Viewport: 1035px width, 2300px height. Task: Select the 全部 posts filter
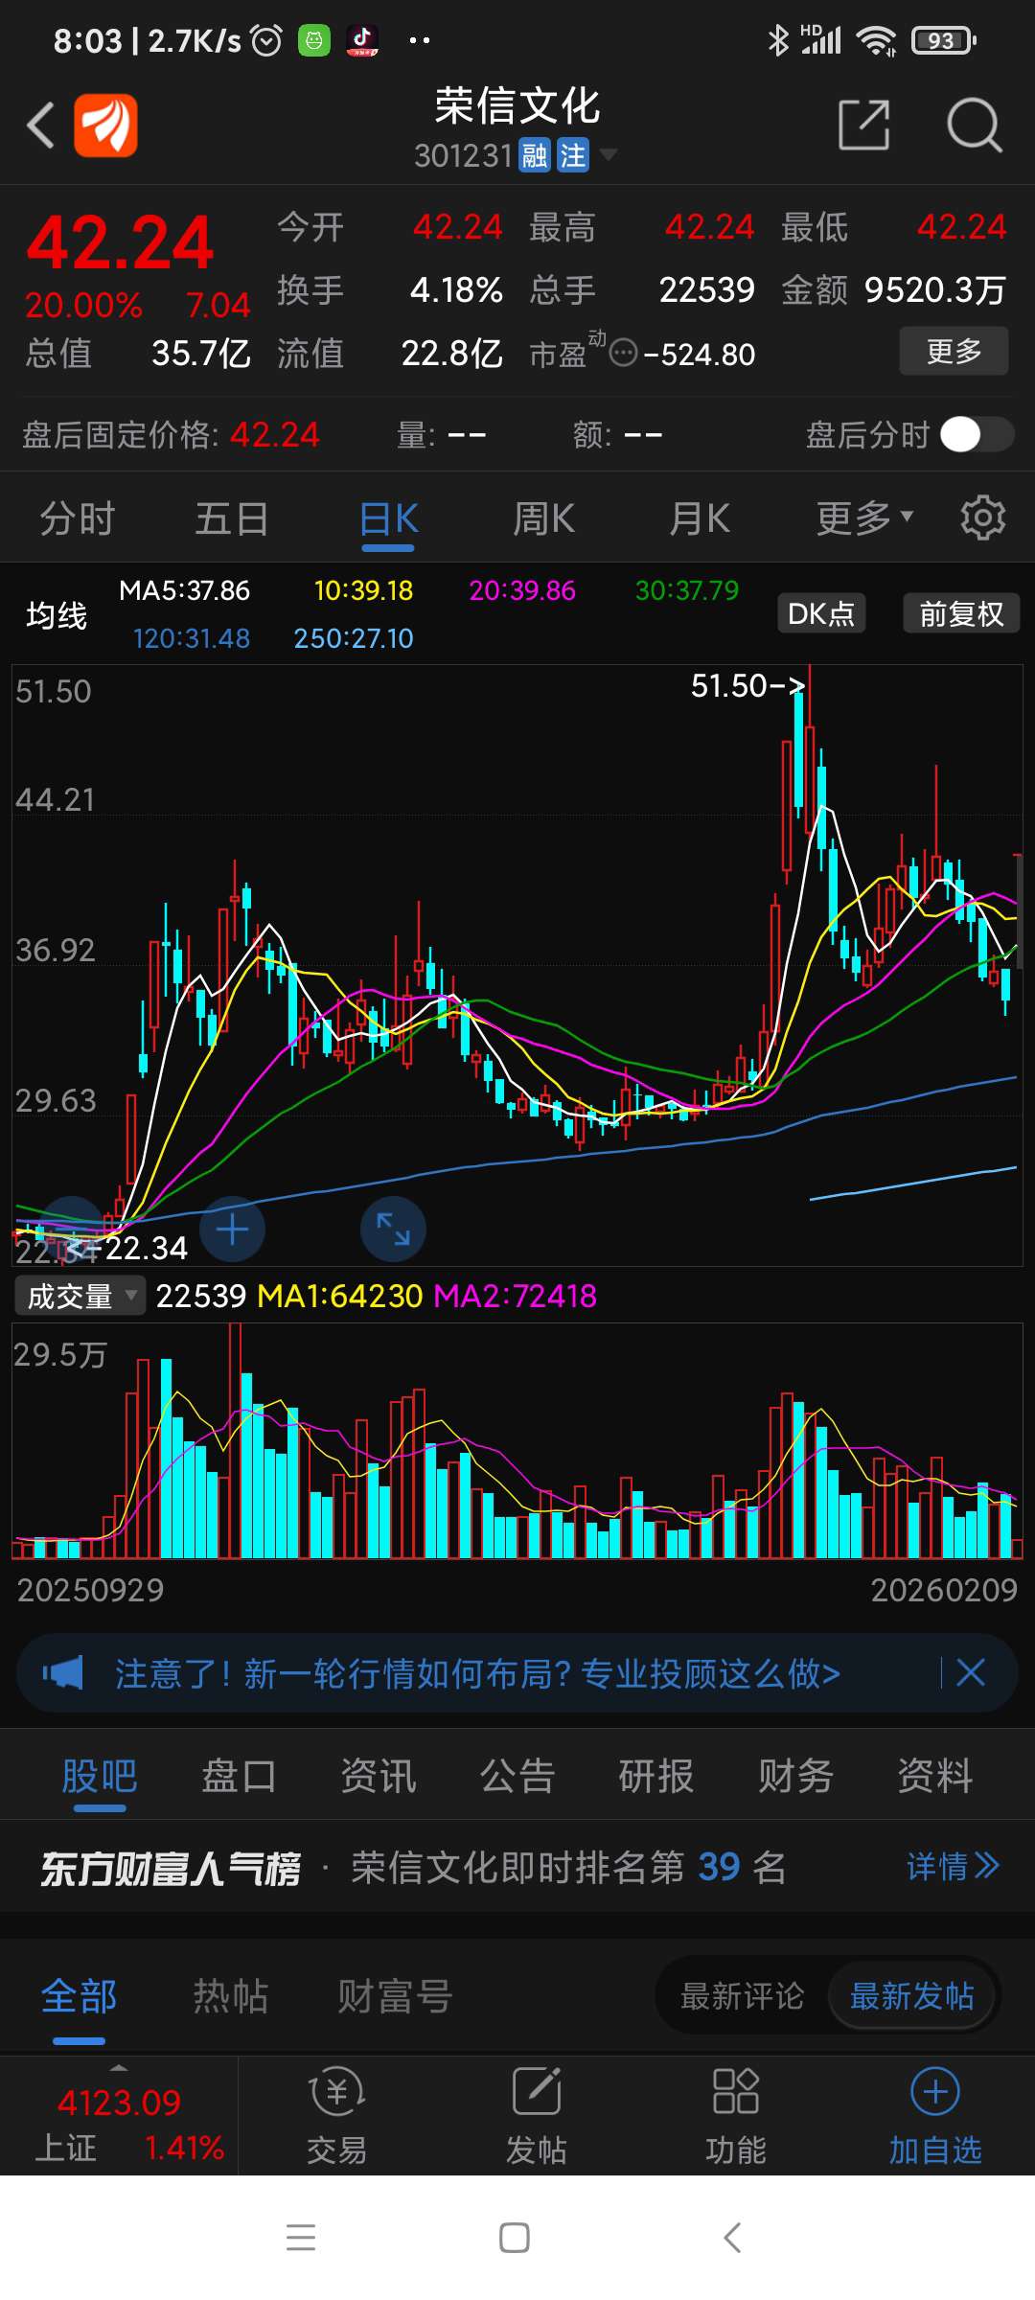pos(79,1997)
